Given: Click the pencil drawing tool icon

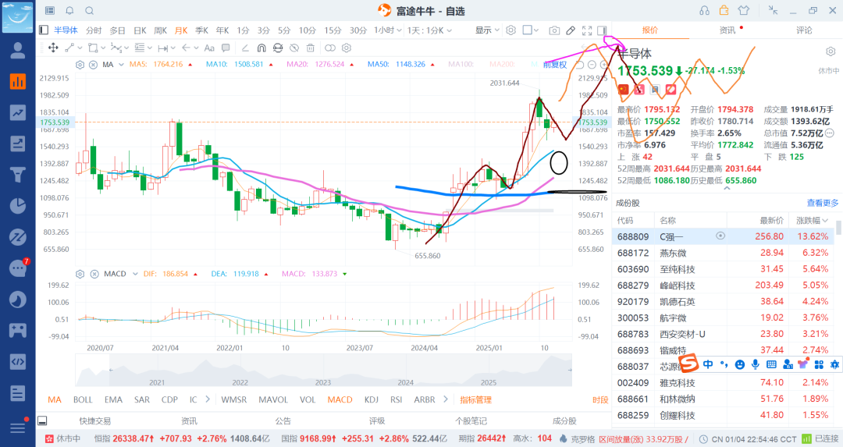Looking at the screenshot, I should (x=571, y=30).
